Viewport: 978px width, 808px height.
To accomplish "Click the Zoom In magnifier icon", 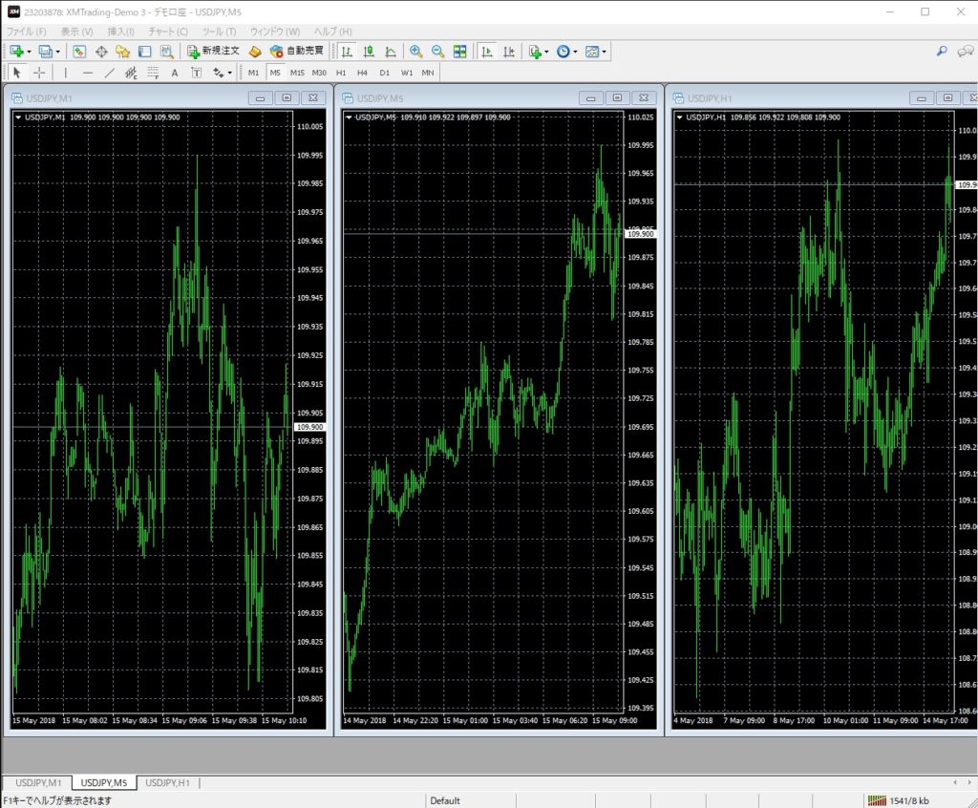I will point(416,52).
